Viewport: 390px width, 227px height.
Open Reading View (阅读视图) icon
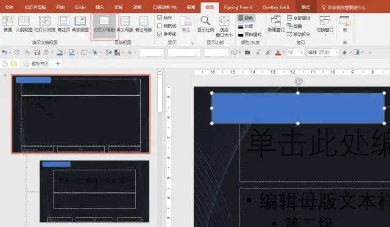pos(80,24)
